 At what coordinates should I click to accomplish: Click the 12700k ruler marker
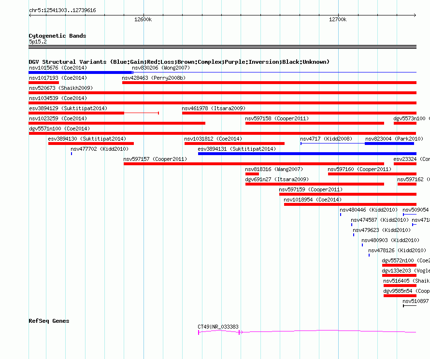[338, 19]
